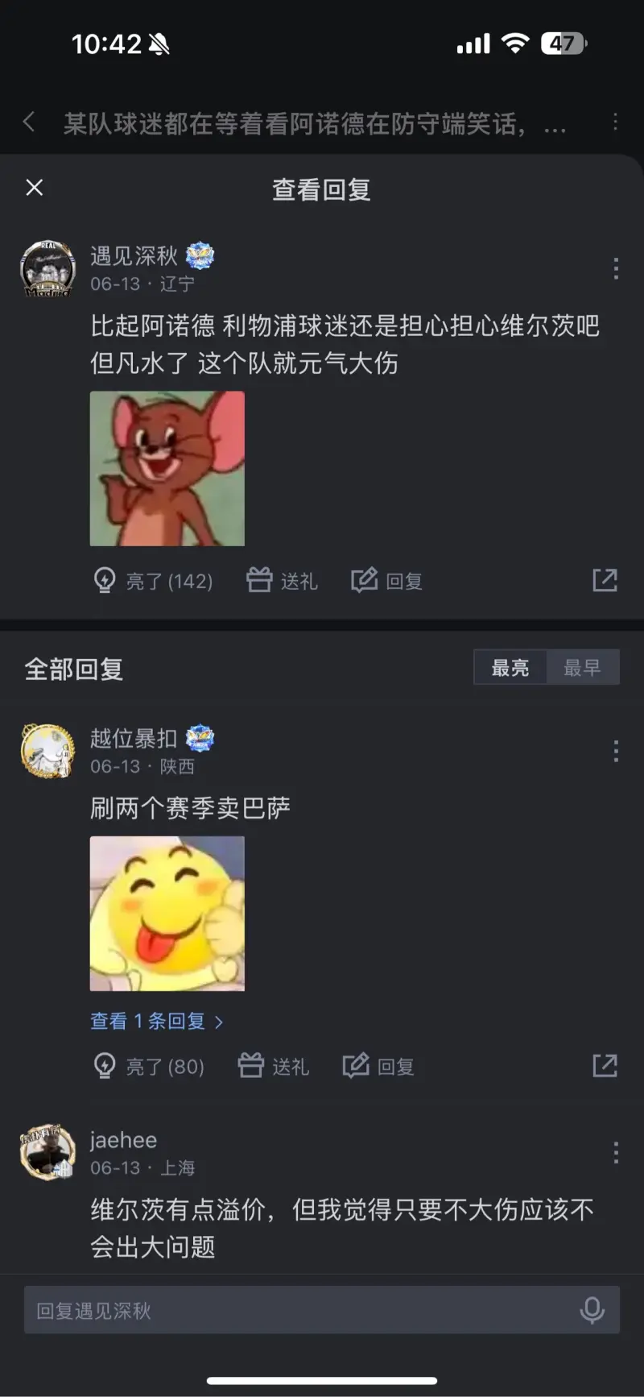Screen dimensions: 644x1397
Task: Send a gift to 越位暴扣's reply
Action: click(x=274, y=1067)
